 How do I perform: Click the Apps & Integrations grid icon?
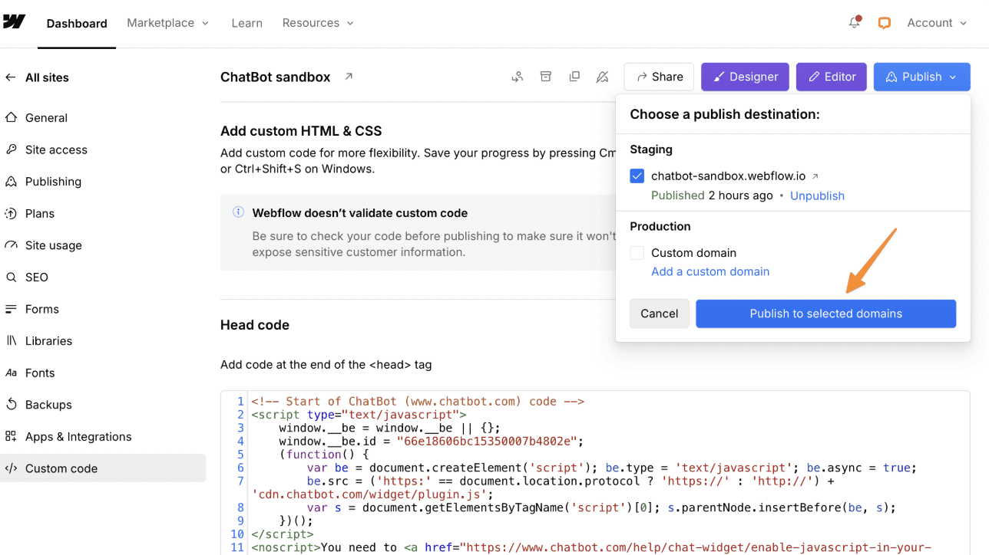coord(11,437)
